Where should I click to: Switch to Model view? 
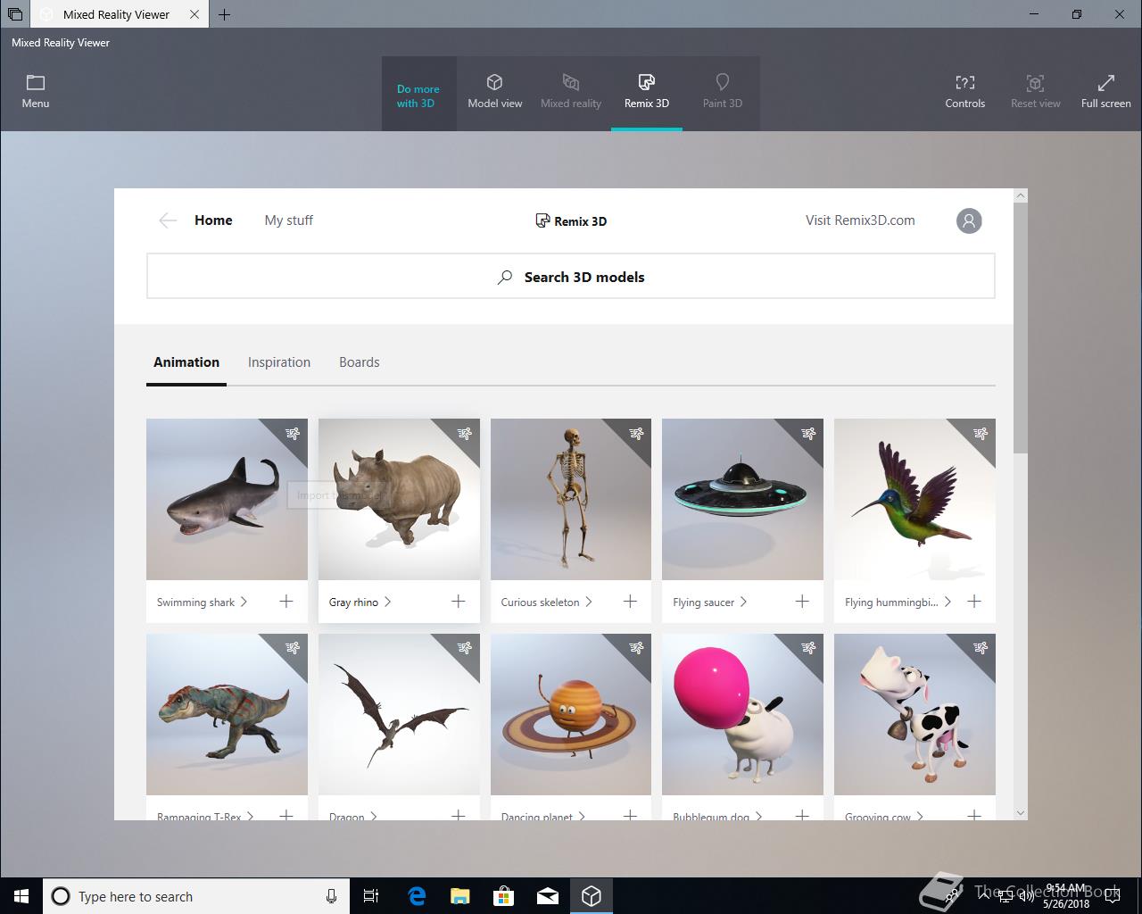(495, 93)
